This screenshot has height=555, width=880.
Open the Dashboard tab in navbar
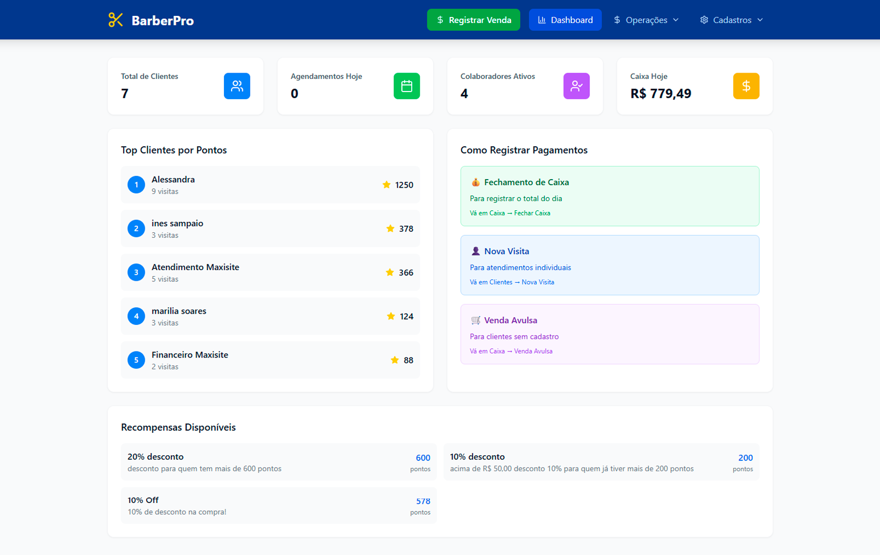[565, 20]
